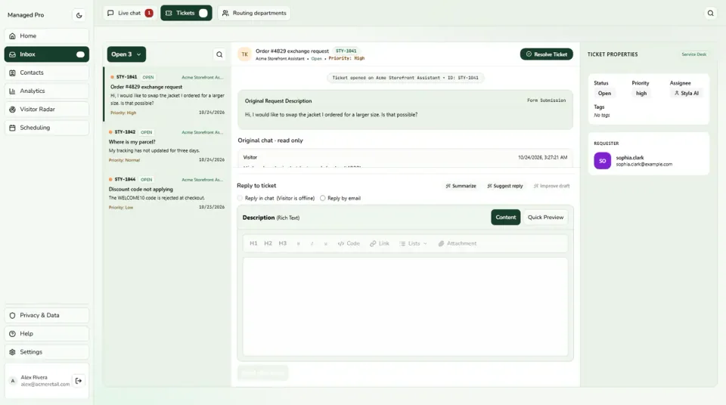Open Inbox in the sidebar
726x405 pixels.
pyautogui.click(x=47, y=54)
